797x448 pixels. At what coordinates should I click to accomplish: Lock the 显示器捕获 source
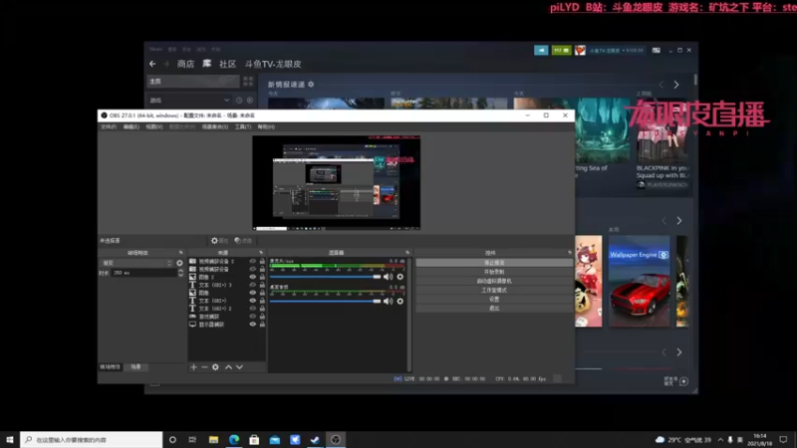[262, 325]
